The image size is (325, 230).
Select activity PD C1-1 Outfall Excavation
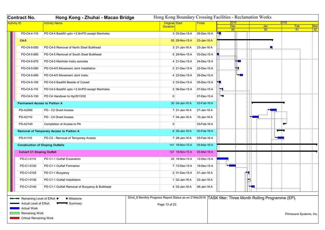click(62, 159)
